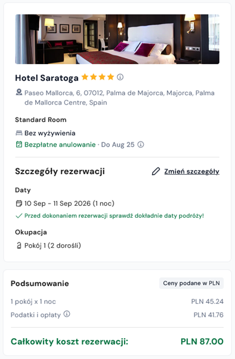Click the green calendar check icon
This screenshot has width=235, height=359.
pos(19,144)
